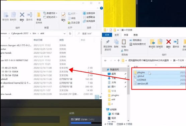186x126 pixels.
Task: Collapse the ribbon using the chevron
Action: (97, 8)
